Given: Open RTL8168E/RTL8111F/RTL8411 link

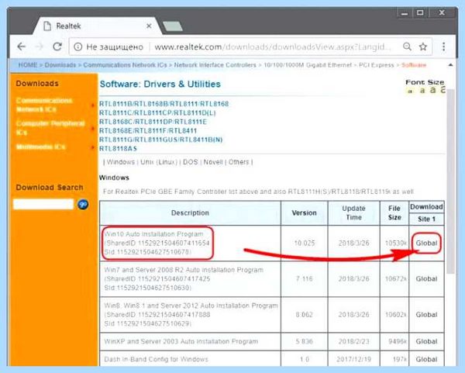Looking at the screenshot, I should pyautogui.click(x=148, y=130).
